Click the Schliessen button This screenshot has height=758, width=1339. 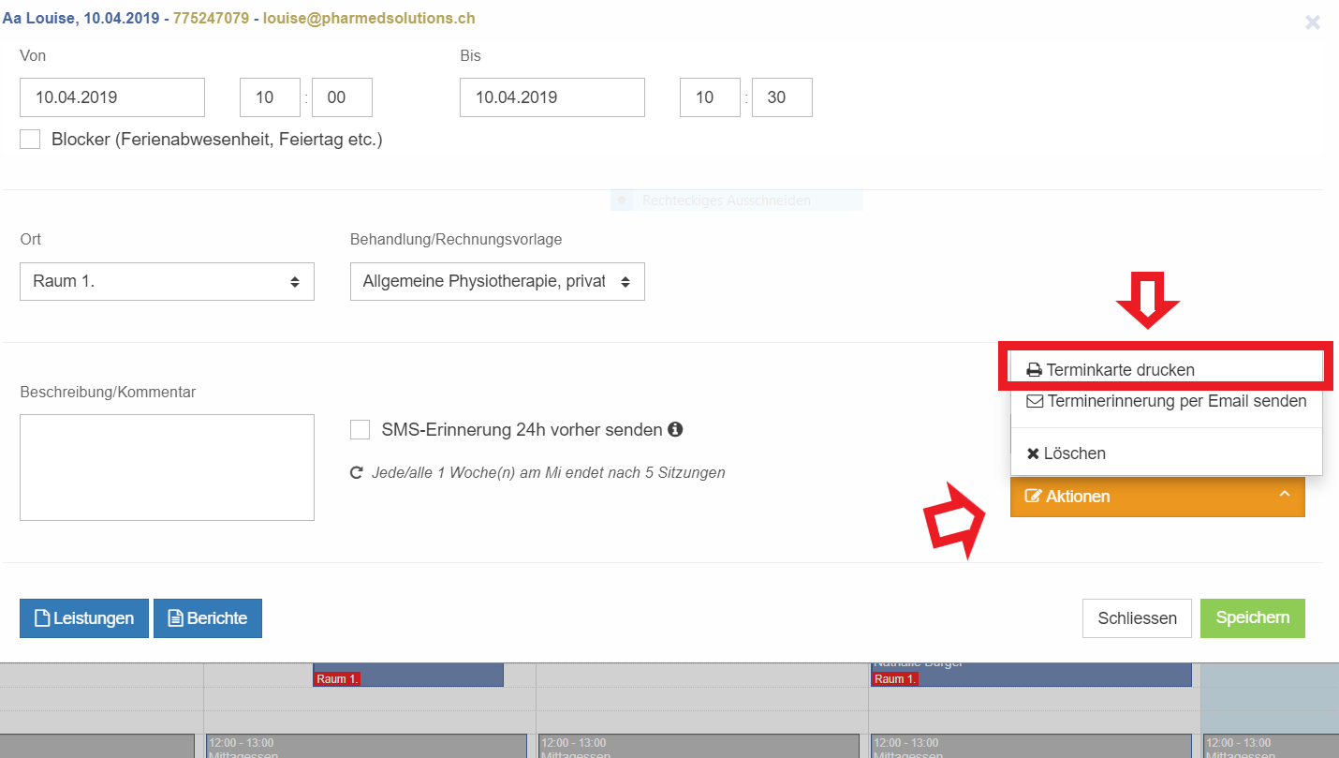pyautogui.click(x=1138, y=618)
